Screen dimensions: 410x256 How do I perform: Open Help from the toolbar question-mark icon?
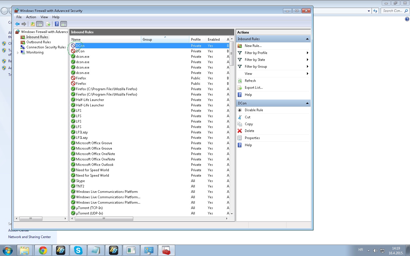tap(57, 24)
